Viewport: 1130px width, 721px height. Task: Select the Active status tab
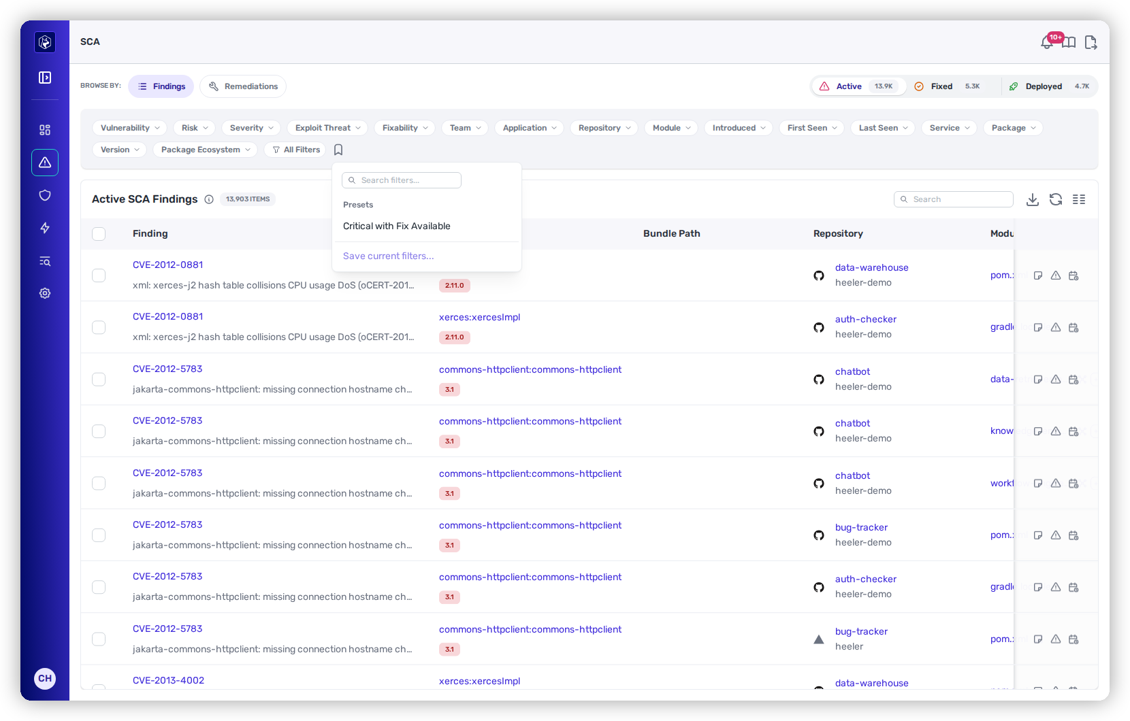pos(858,86)
